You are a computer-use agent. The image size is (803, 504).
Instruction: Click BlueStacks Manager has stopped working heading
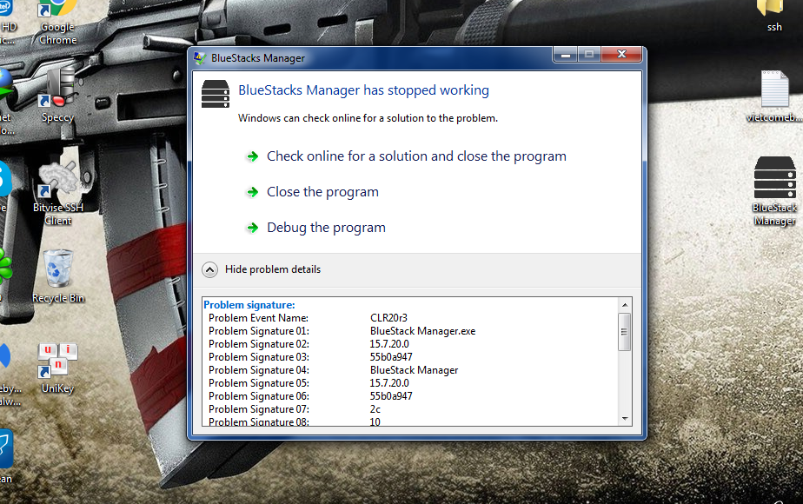tap(363, 90)
